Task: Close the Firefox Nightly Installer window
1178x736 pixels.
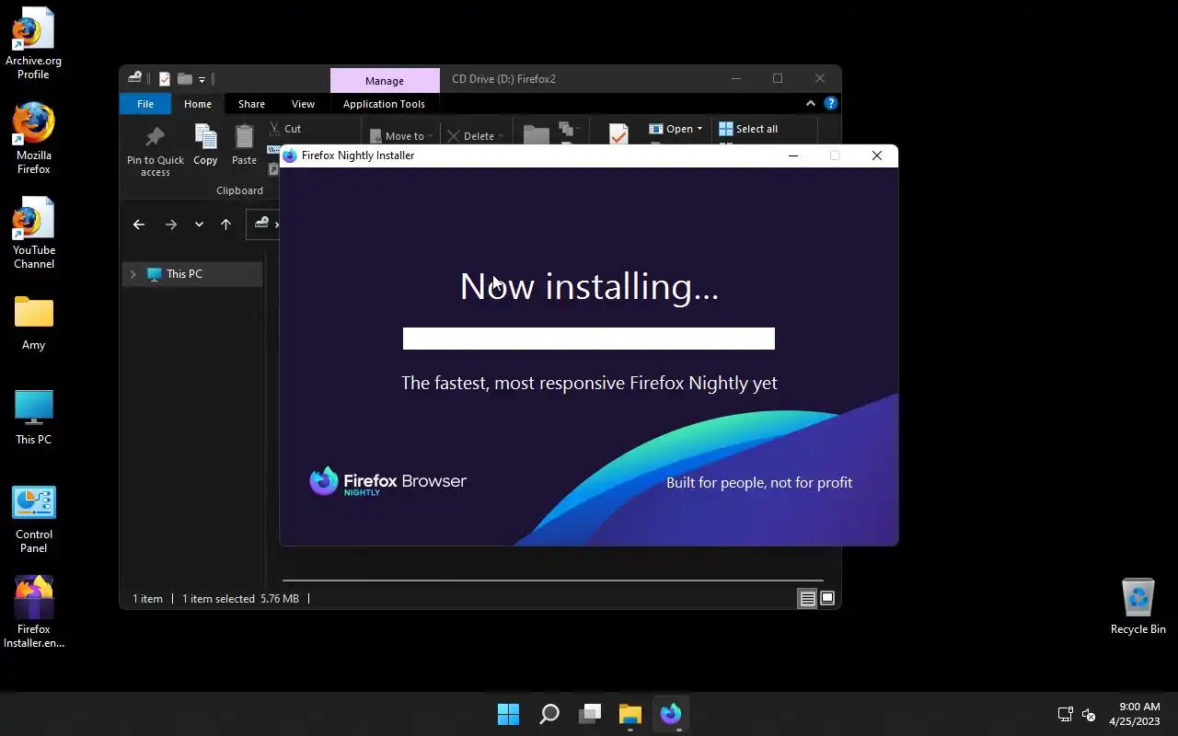Action: pos(877,155)
